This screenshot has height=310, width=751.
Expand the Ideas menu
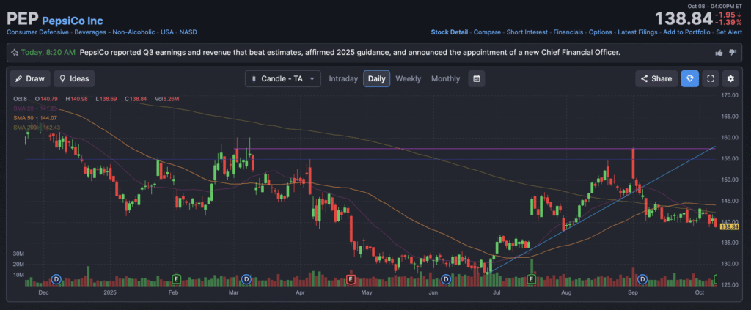(x=74, y=78)
